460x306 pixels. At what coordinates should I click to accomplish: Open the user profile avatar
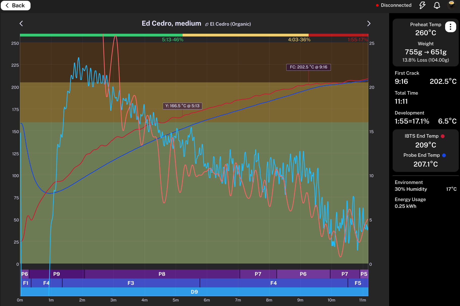coord(451,5)
